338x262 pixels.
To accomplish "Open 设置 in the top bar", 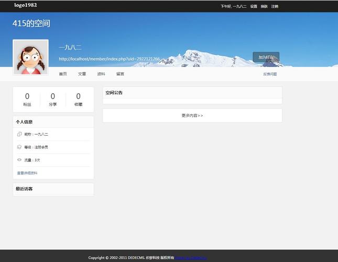I will pyautogui.click(x=254, y=6).
